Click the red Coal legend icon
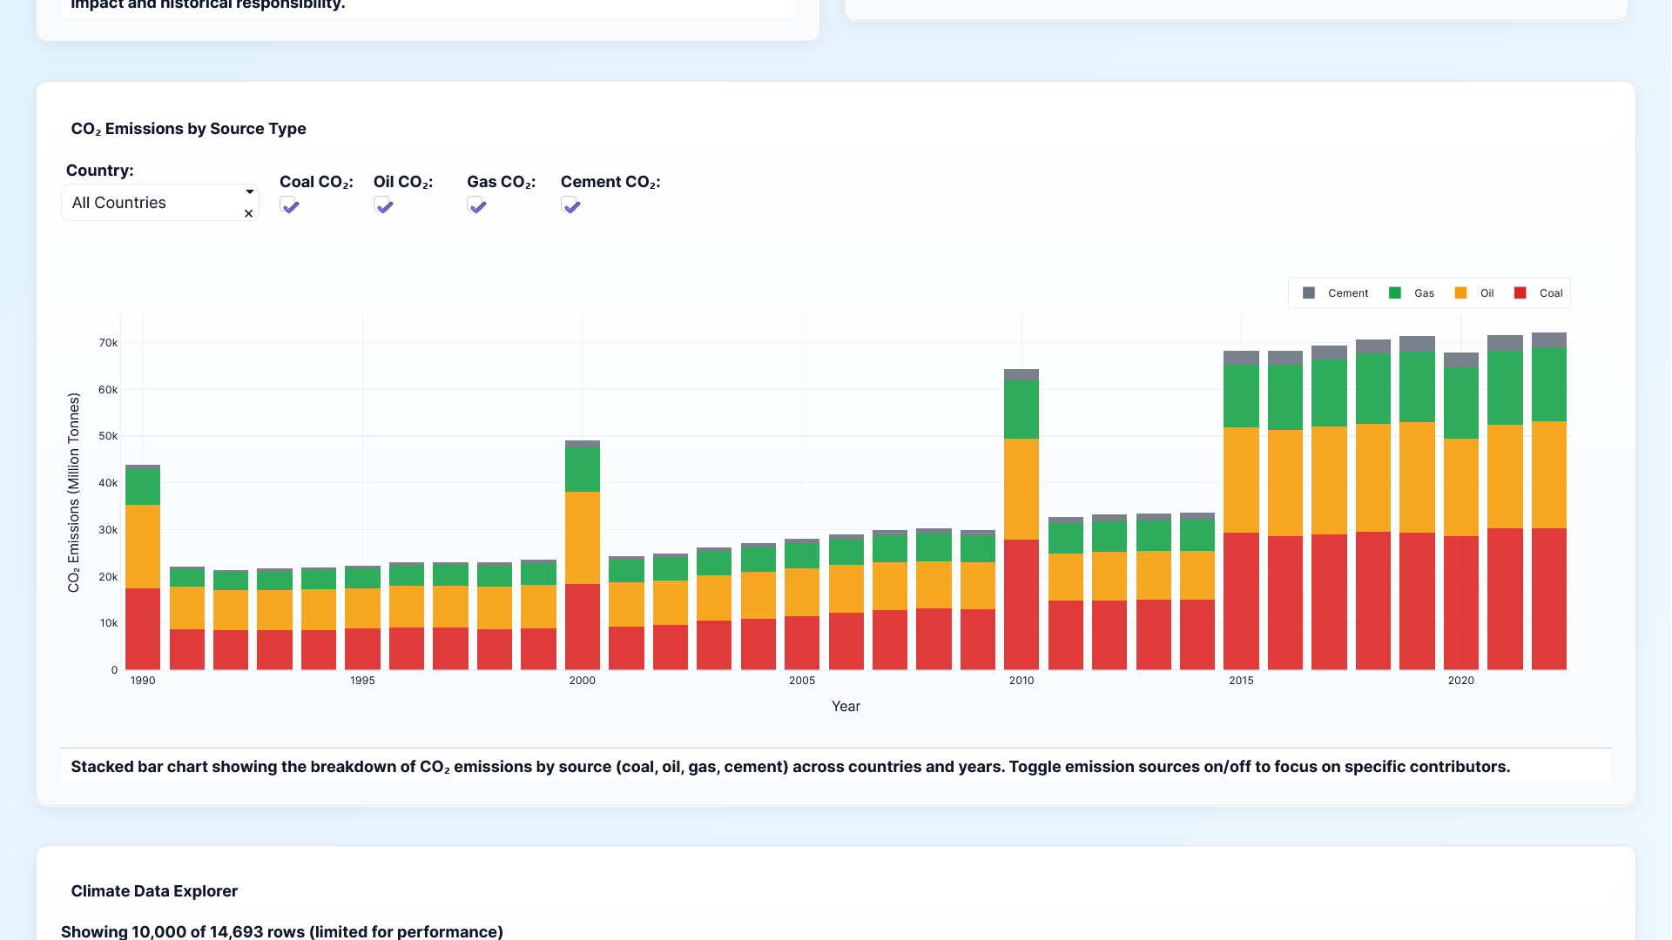Viewport: 1672px width, 940px height. point(1520,293)
